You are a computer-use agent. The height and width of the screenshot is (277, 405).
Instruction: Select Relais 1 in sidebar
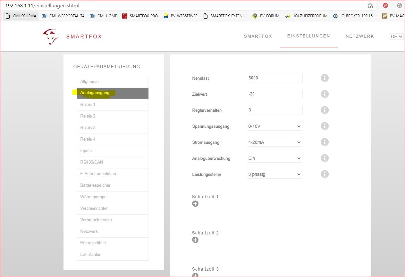[113, 105]
